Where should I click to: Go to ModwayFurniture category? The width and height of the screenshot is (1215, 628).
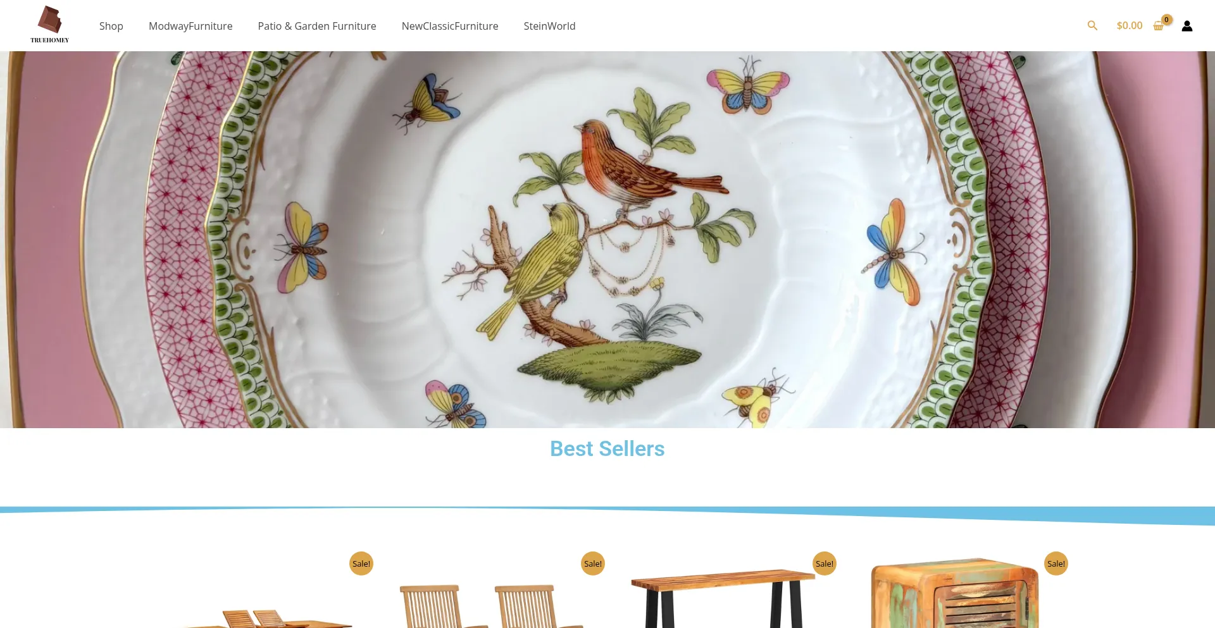point(190,26)
